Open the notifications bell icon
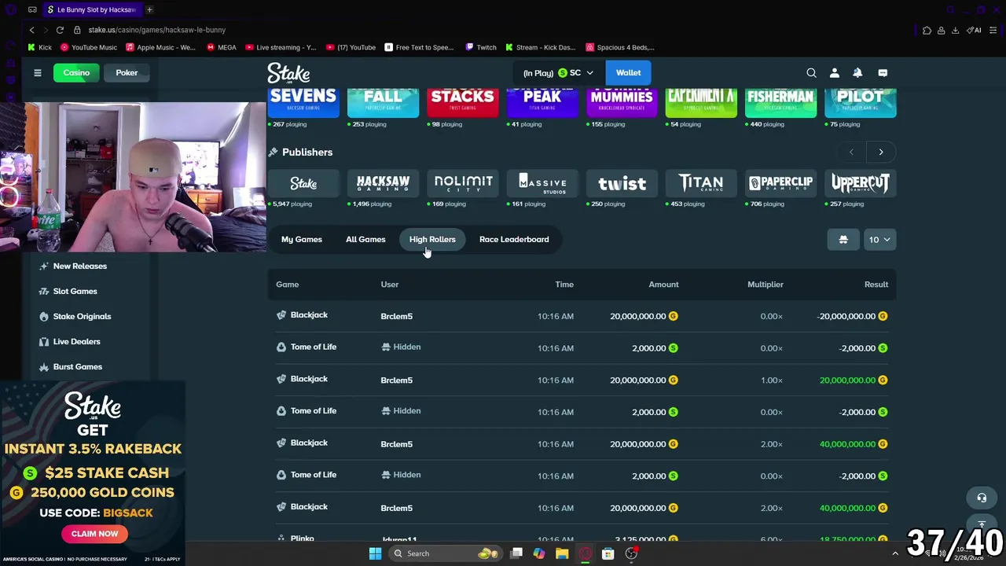Screen dimensions: 1006x566 (857, 72)
